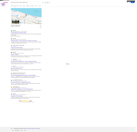
Task: Click 'Send feedback' in the footer
Action: (x=17, y=130)
